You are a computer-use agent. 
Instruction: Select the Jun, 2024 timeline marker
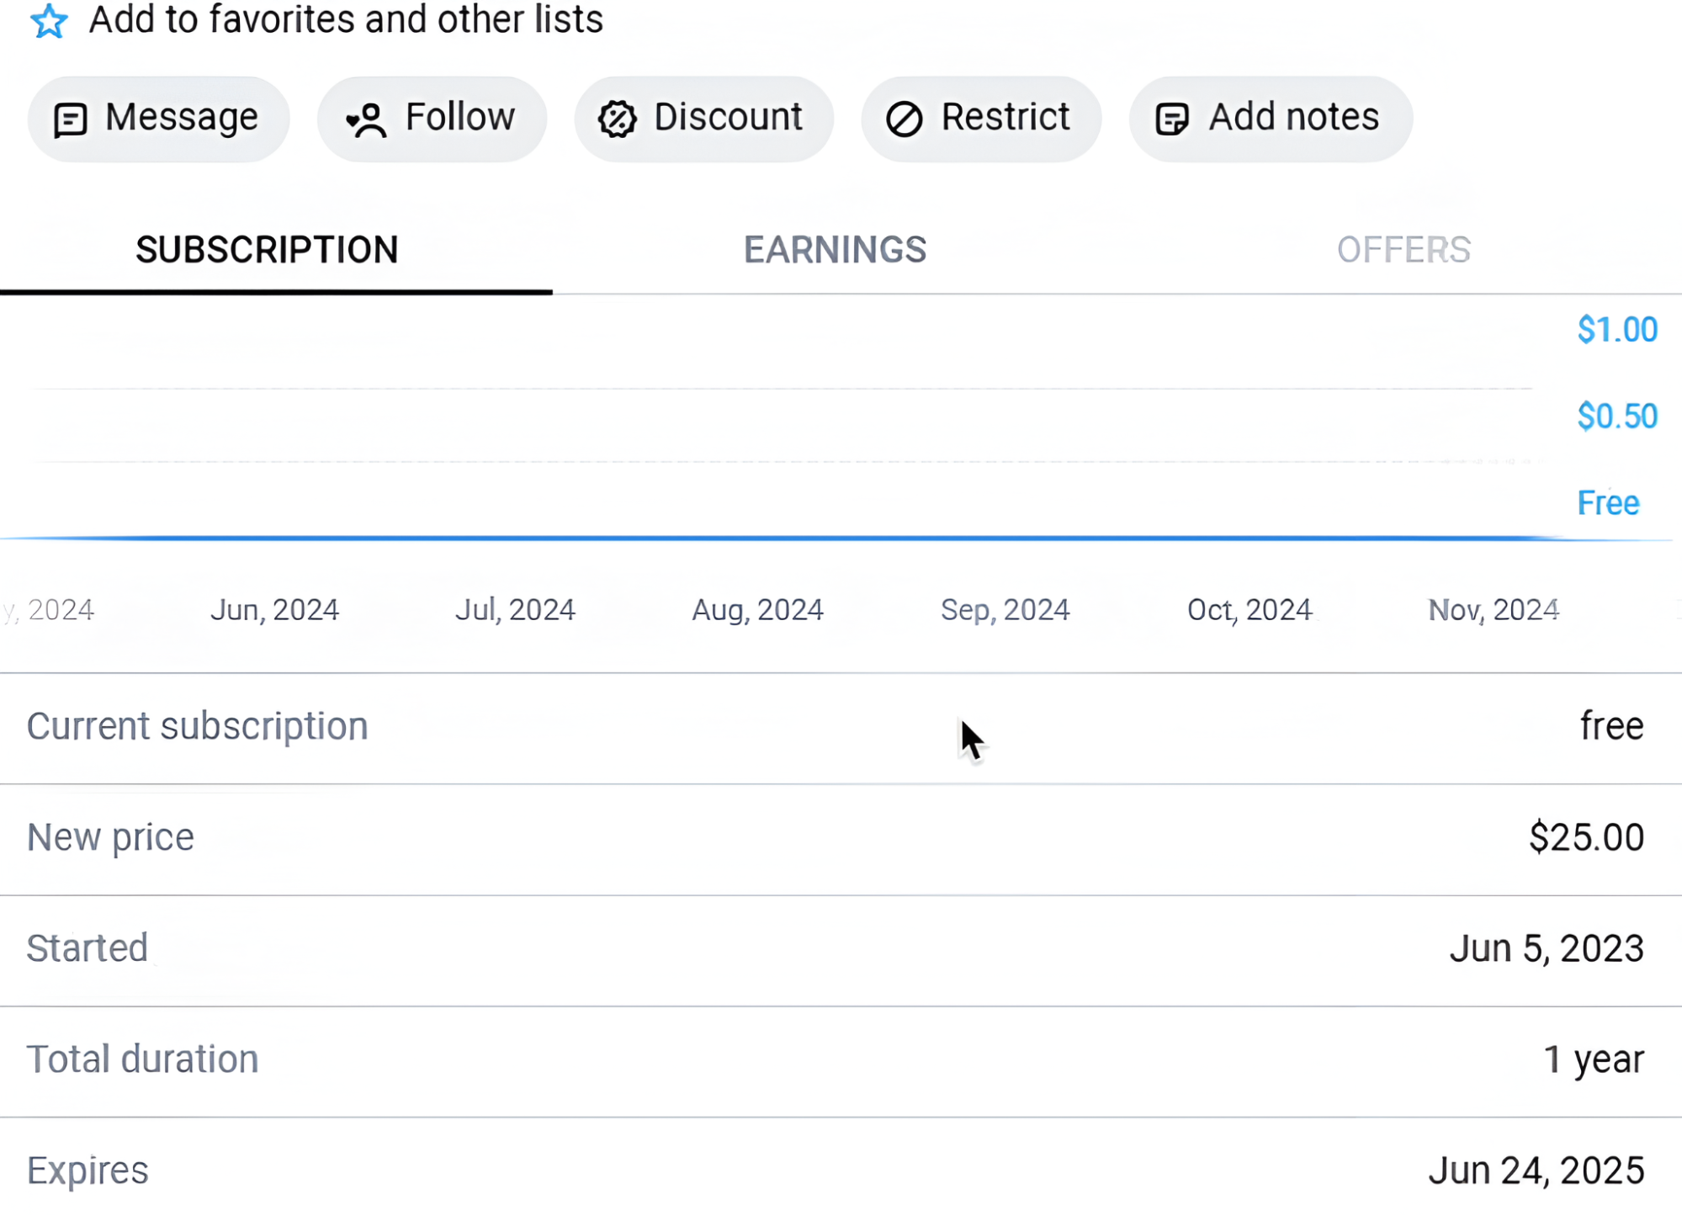(x=274, y=610)
